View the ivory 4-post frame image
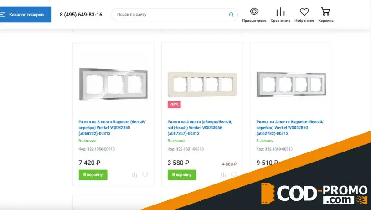The width and height of the screenshot is (371, 210). [202, 84]
